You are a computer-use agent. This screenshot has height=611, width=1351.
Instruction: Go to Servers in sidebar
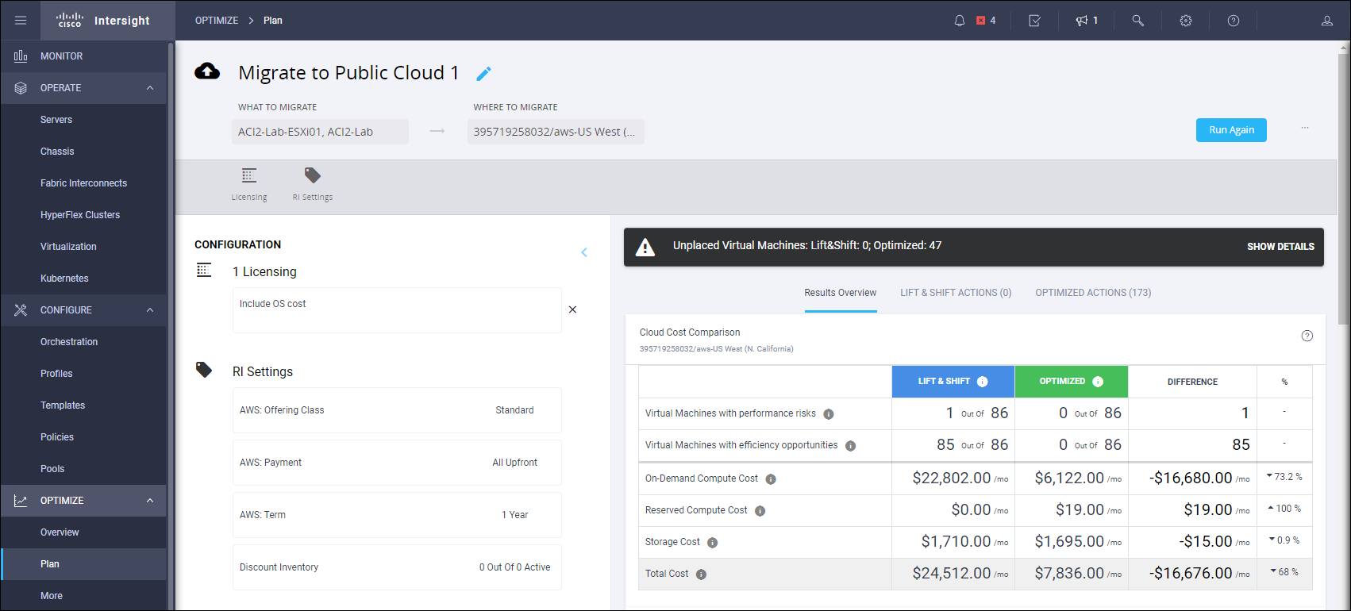(83, 120)
